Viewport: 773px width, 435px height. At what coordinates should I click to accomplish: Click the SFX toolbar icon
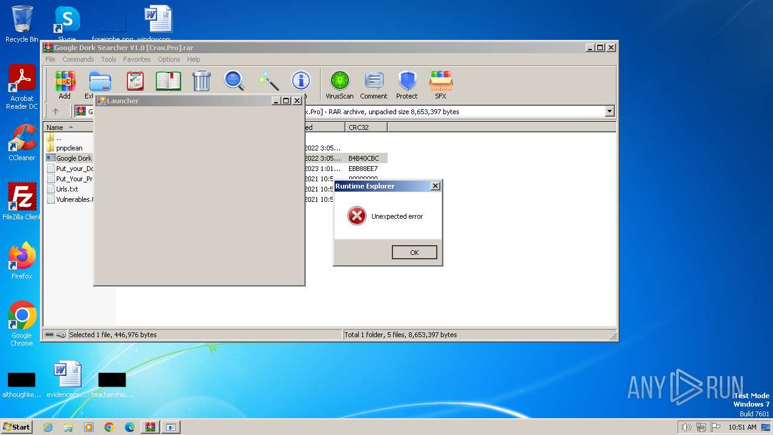(441, 85)
